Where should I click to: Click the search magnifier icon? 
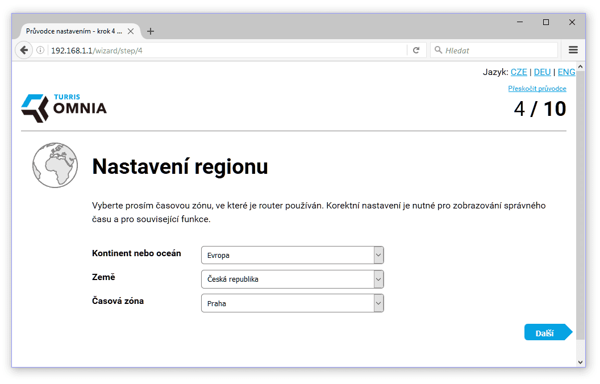[x=439, y=50]
